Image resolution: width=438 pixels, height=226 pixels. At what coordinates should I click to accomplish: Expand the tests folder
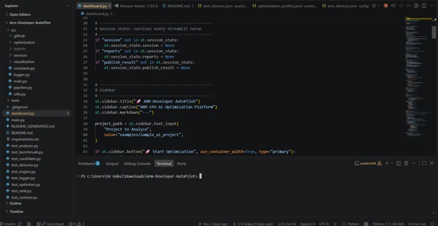click(x=15, y=101)
